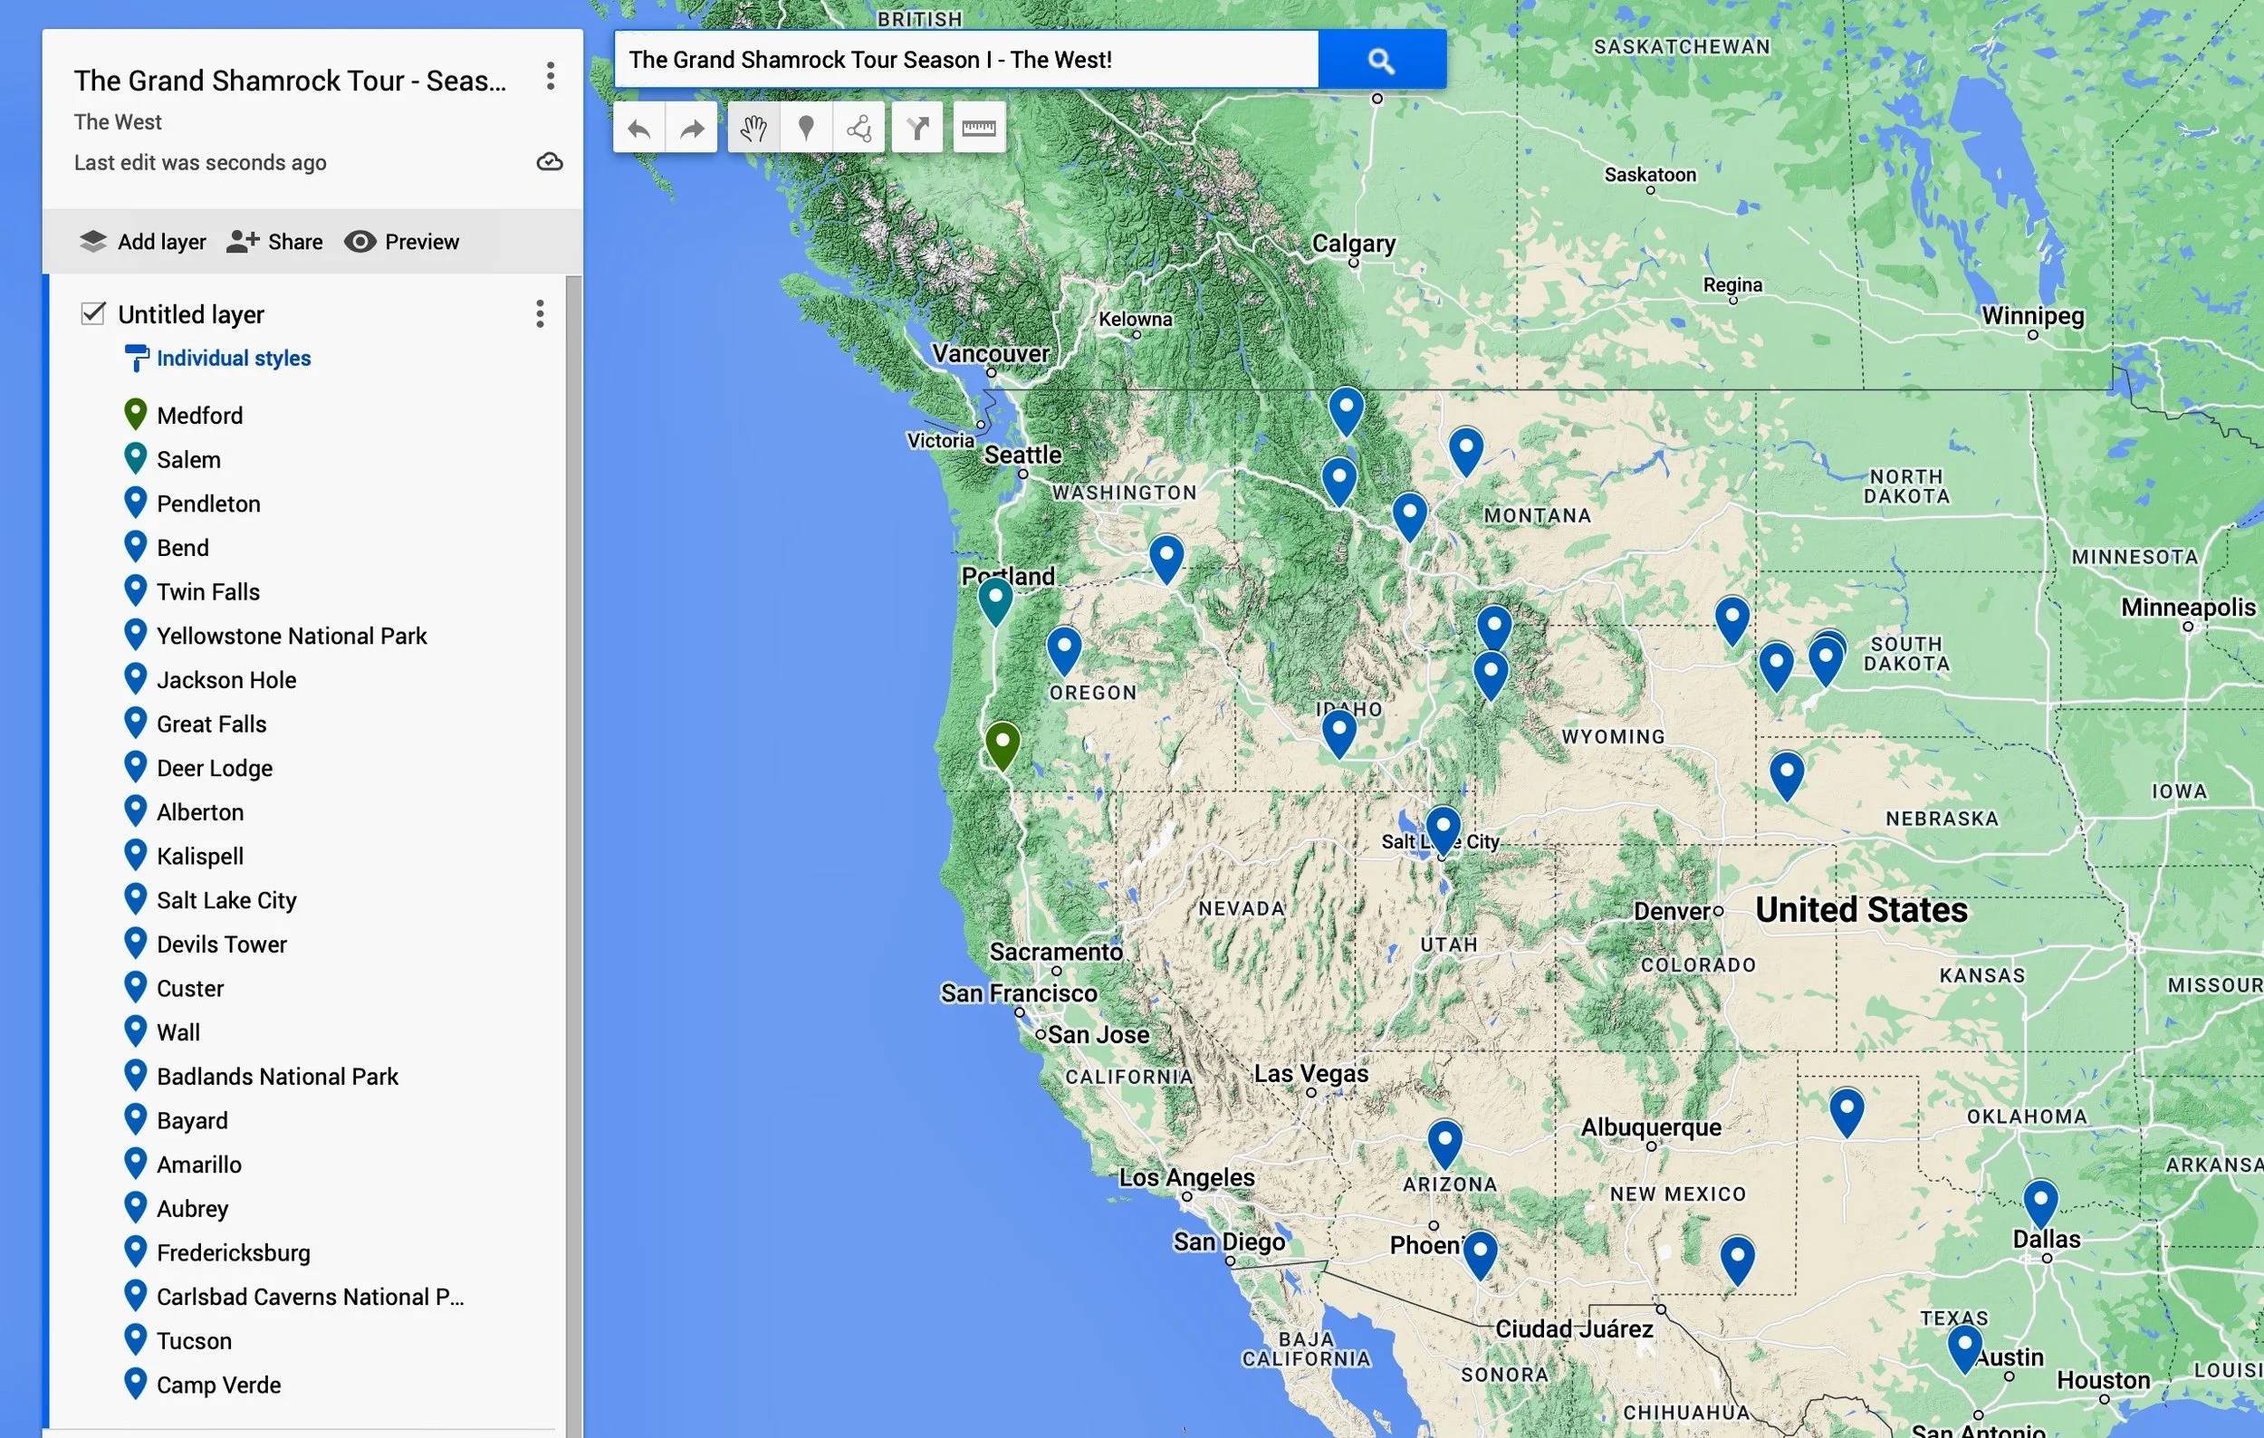Click the green Medford marker on map
The height and width of the screenshot is (1438, 2264).
(1002, 743)
